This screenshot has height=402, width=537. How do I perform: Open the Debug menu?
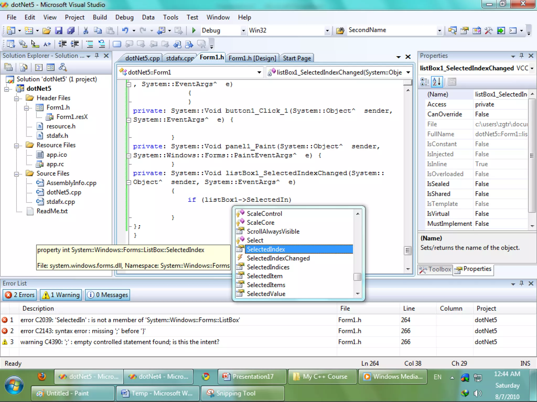coord(124,17)
